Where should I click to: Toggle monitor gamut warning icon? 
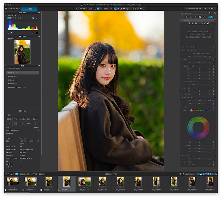pos(33,18)
